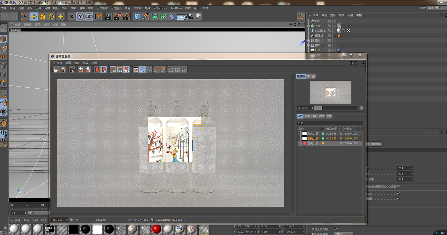Viewport: 447px width, 235px height.
Task: Set image as B for comparison
Action: click(x=163, y=69)
